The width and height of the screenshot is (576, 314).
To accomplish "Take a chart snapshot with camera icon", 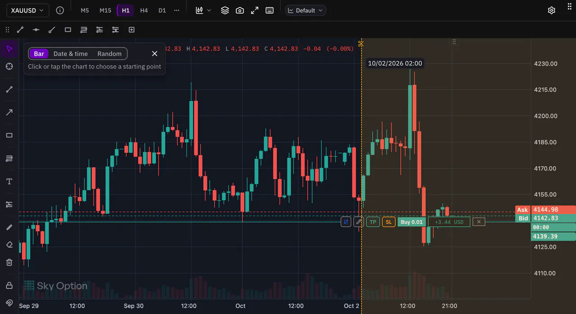I will pyautogui.click(x=240, y=10).
